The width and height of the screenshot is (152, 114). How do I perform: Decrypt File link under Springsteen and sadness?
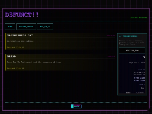point(16,47)
